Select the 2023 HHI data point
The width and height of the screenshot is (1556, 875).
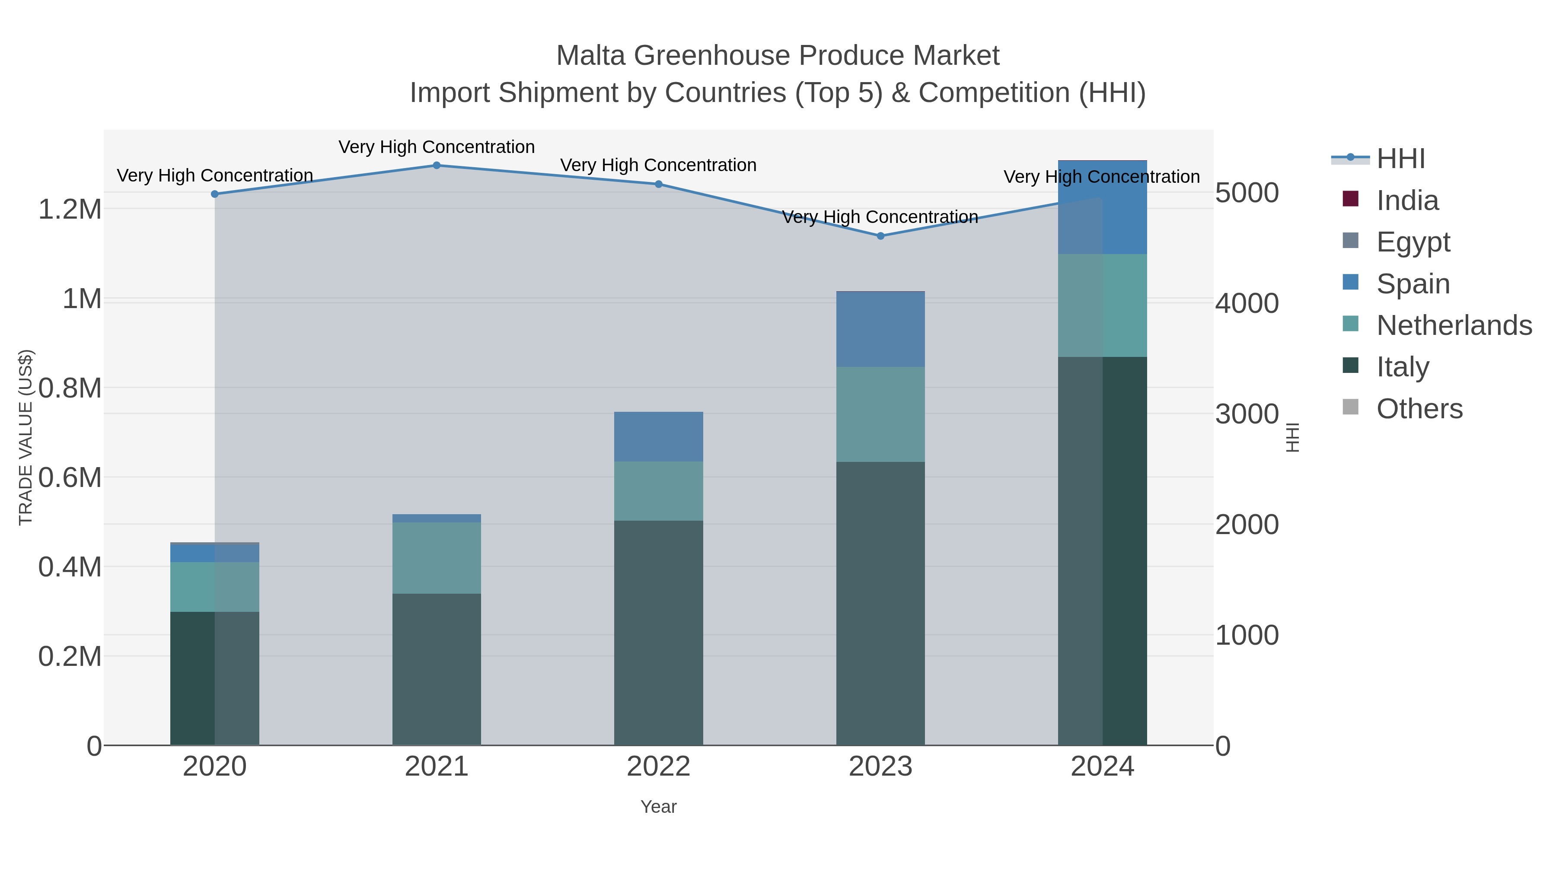[x=881, y=236]
